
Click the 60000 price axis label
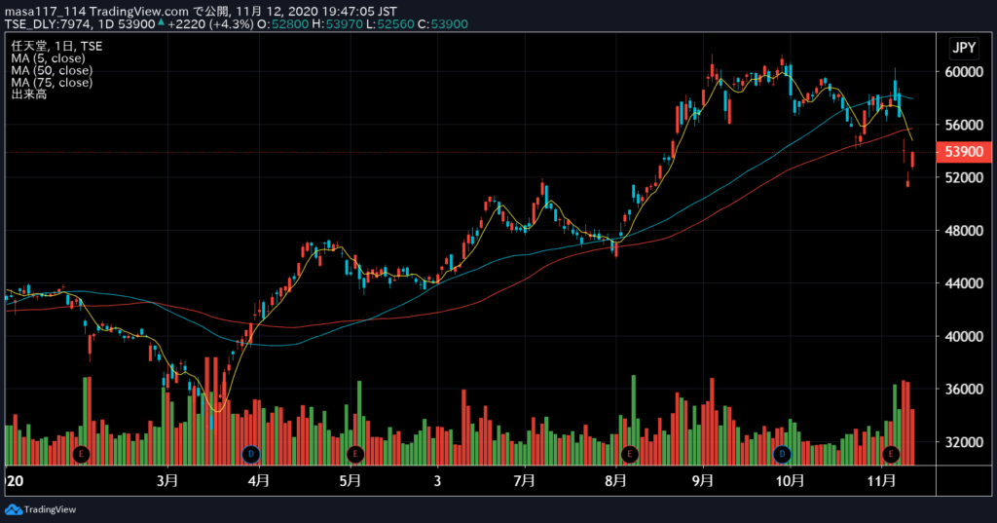point(964,72)
